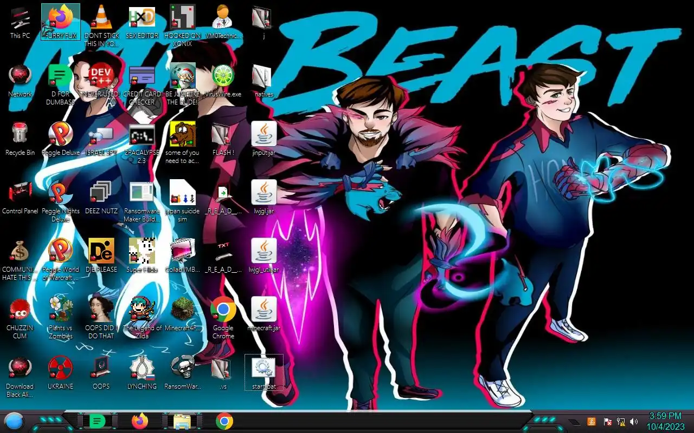The width and height of the screenshot is (694, 433).
Task: Open the volume control speaker icon
Action: 634,422
